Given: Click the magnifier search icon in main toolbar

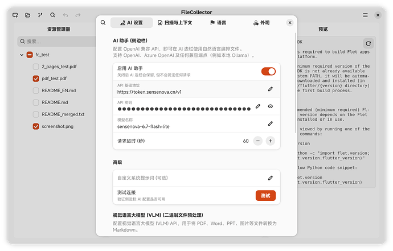Looking at the screenshot, I should point(52,15).
